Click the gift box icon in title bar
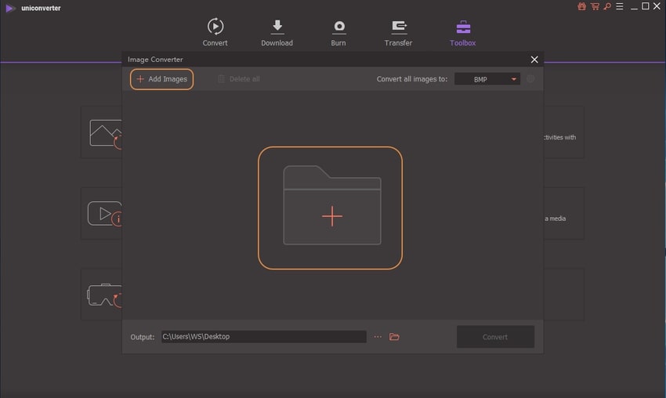This screenshot has height=398, width=666. 581,6
